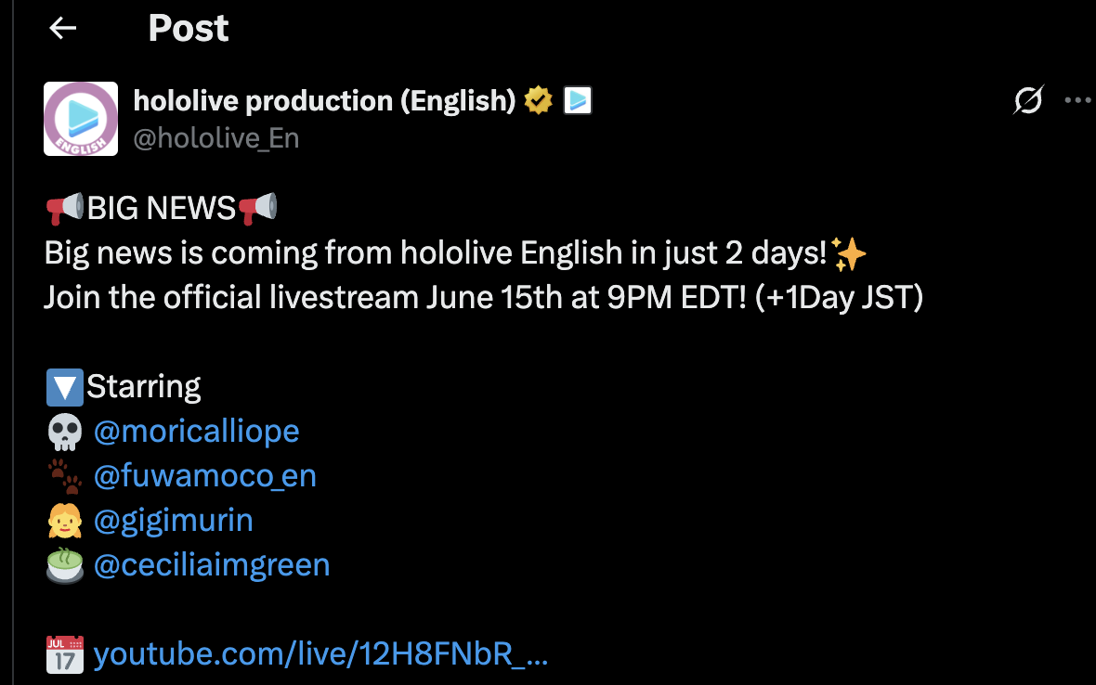The width and height of the screenshot is (1096, 685).
Task: Click the hololive affiliate badge beside the name
Action: [578, 99]
